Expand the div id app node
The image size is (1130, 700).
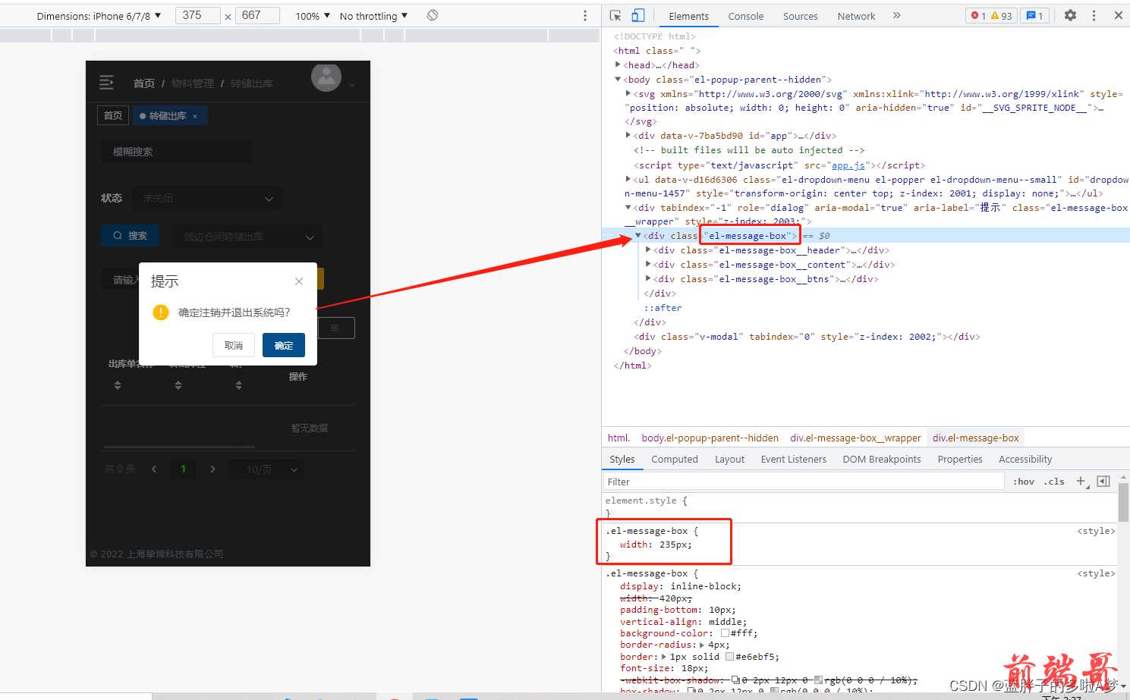click(628, 136)
